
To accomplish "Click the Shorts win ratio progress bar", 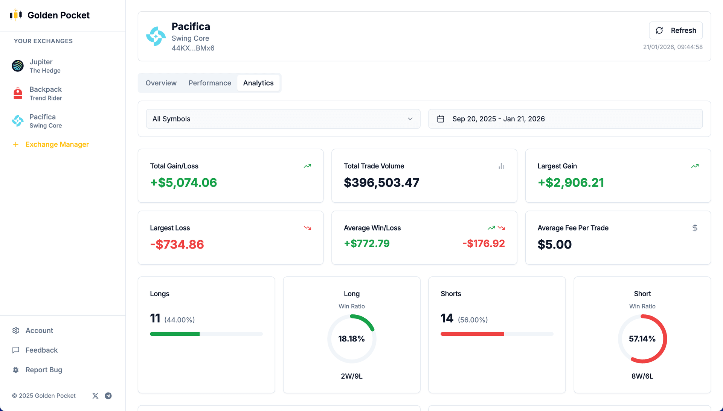I will 497,334.
